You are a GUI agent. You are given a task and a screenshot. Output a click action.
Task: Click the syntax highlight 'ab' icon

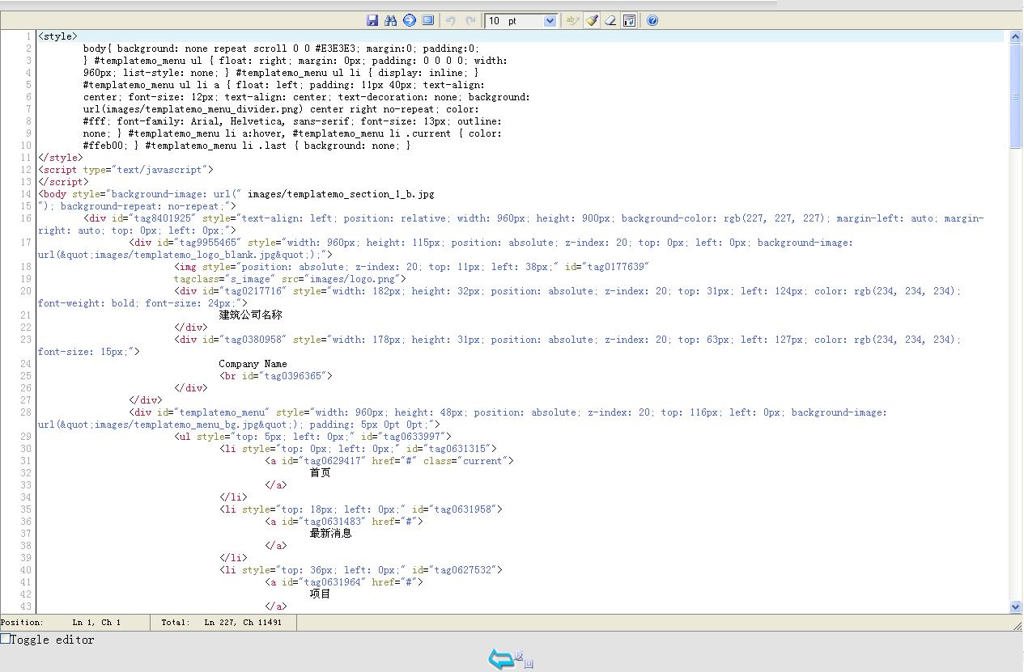572,20
